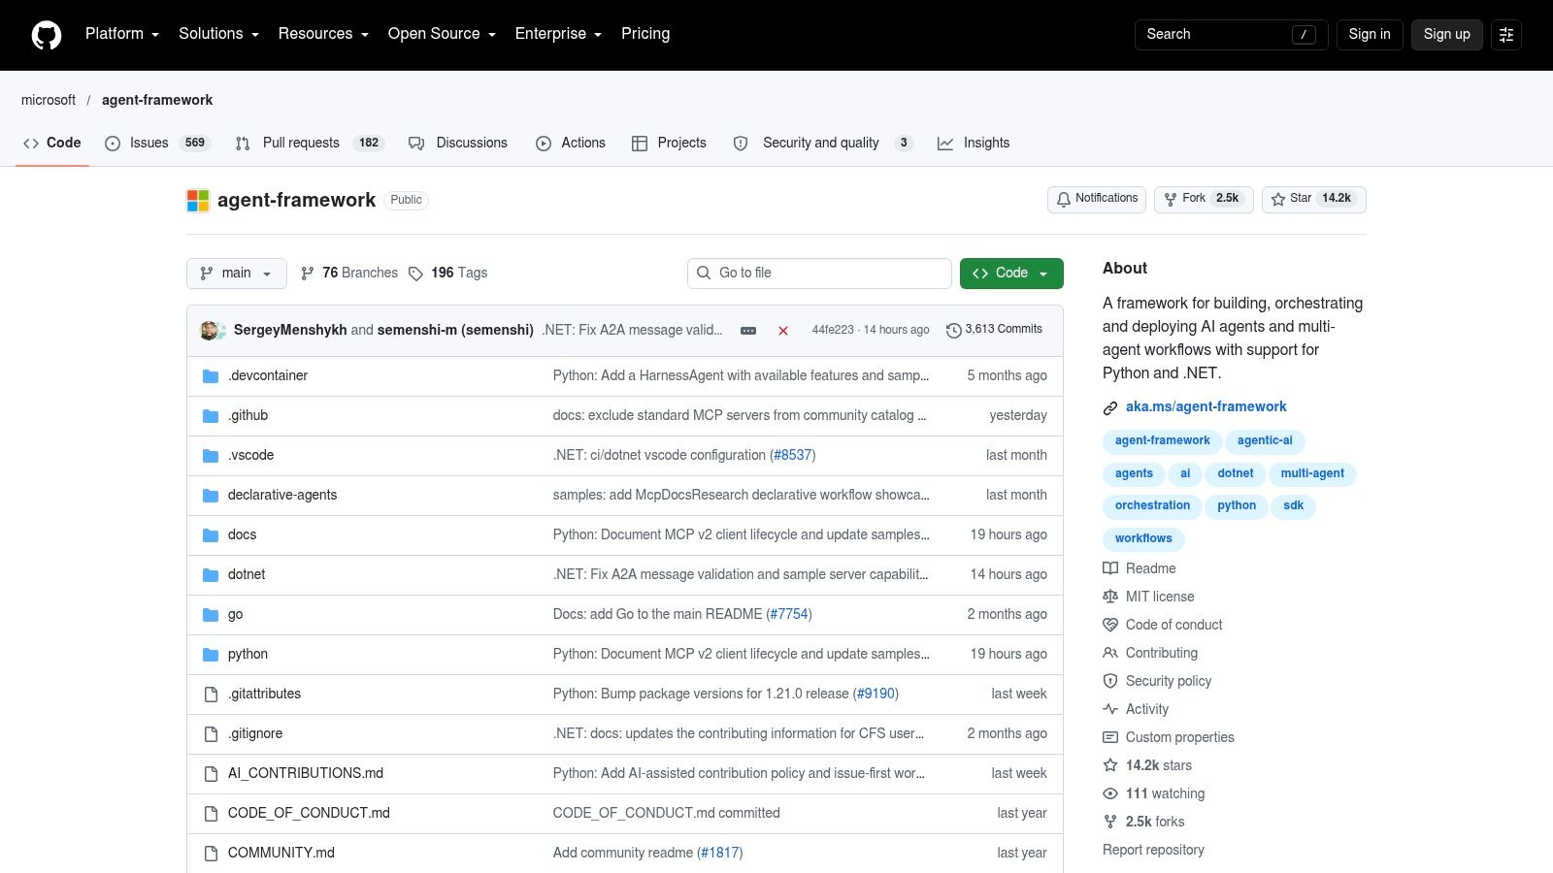Click the Security policy shield icon
1553x873 pixels.
pos(1110,681)
